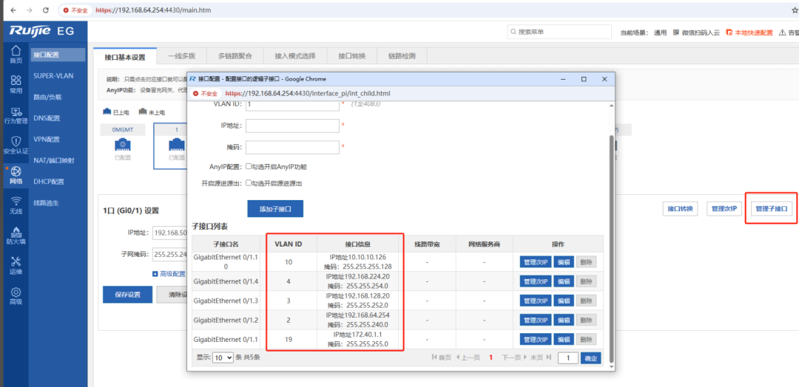Viewport: 799px width, 387px height.
Task: Open the 首页 home icon in sidebar
Action: pos(16,54)
